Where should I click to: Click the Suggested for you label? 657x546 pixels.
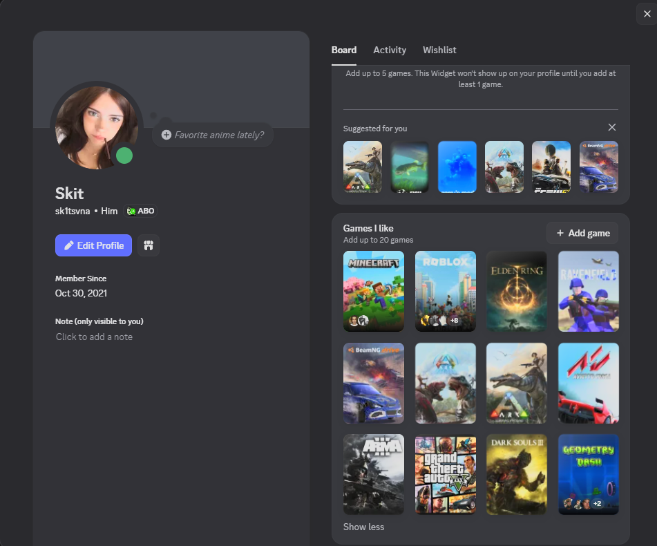(375, 129)
